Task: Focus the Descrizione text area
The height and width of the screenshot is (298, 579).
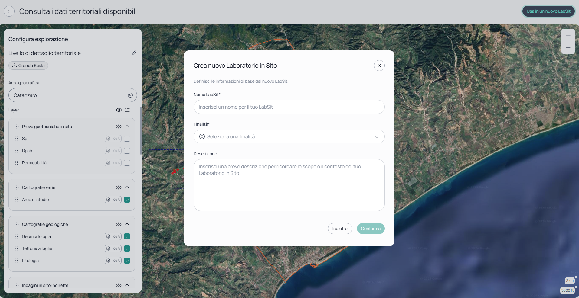Action: tap(289, 185)
